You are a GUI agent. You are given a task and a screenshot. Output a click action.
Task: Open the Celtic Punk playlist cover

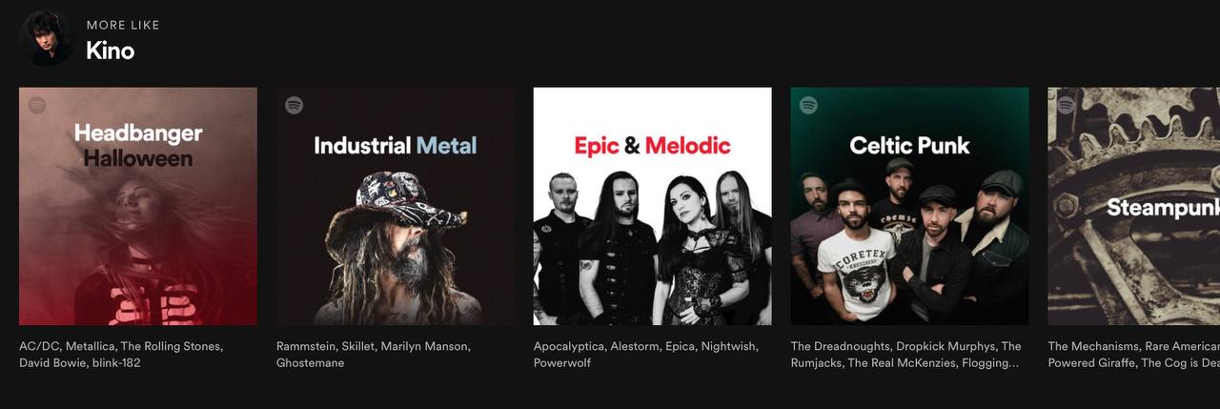point(910,207)
